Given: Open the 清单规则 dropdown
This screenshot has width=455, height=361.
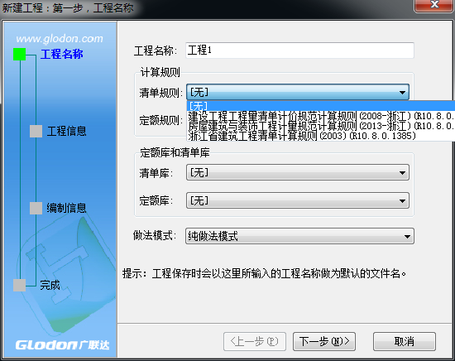Looking at the screenshot, I should click(x=298, y=93).
